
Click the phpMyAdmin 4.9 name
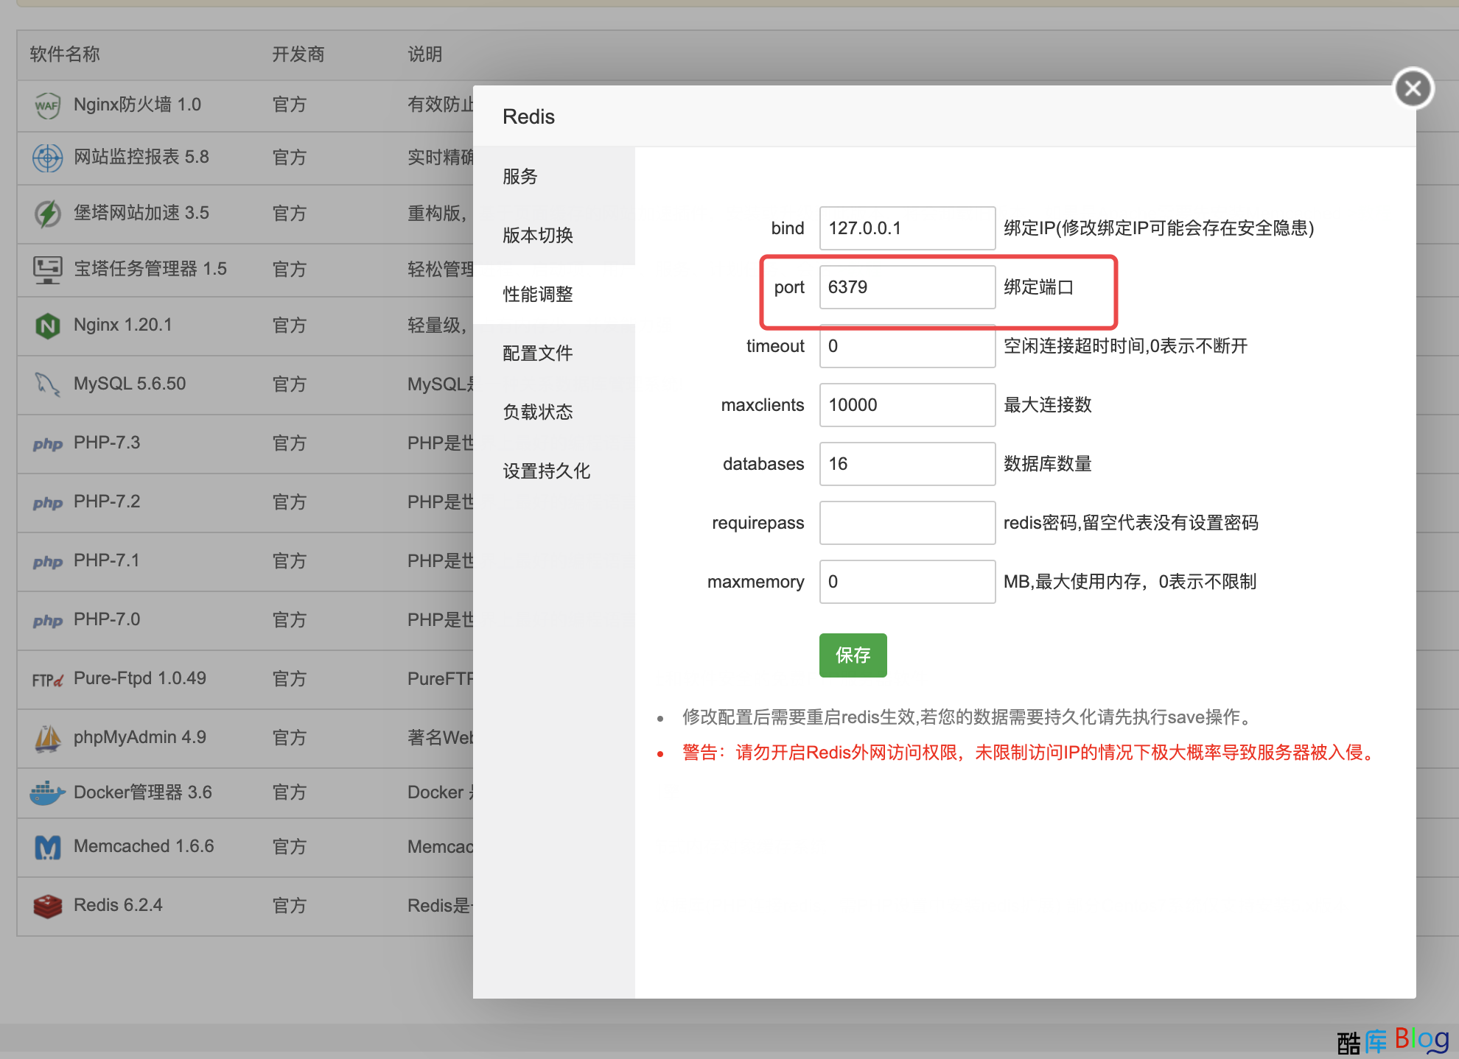pyautogui.click(x=140, y=737)
